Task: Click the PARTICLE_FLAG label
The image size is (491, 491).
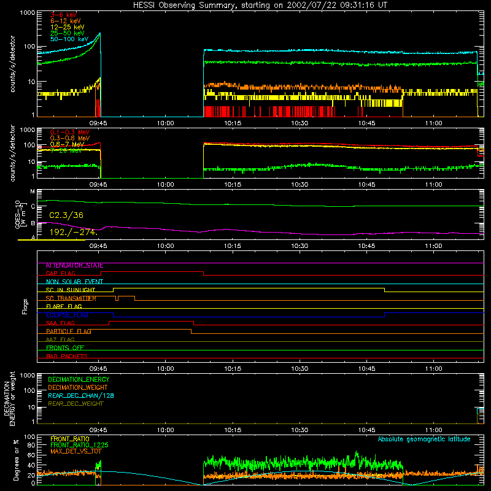Action: (69, 331)
